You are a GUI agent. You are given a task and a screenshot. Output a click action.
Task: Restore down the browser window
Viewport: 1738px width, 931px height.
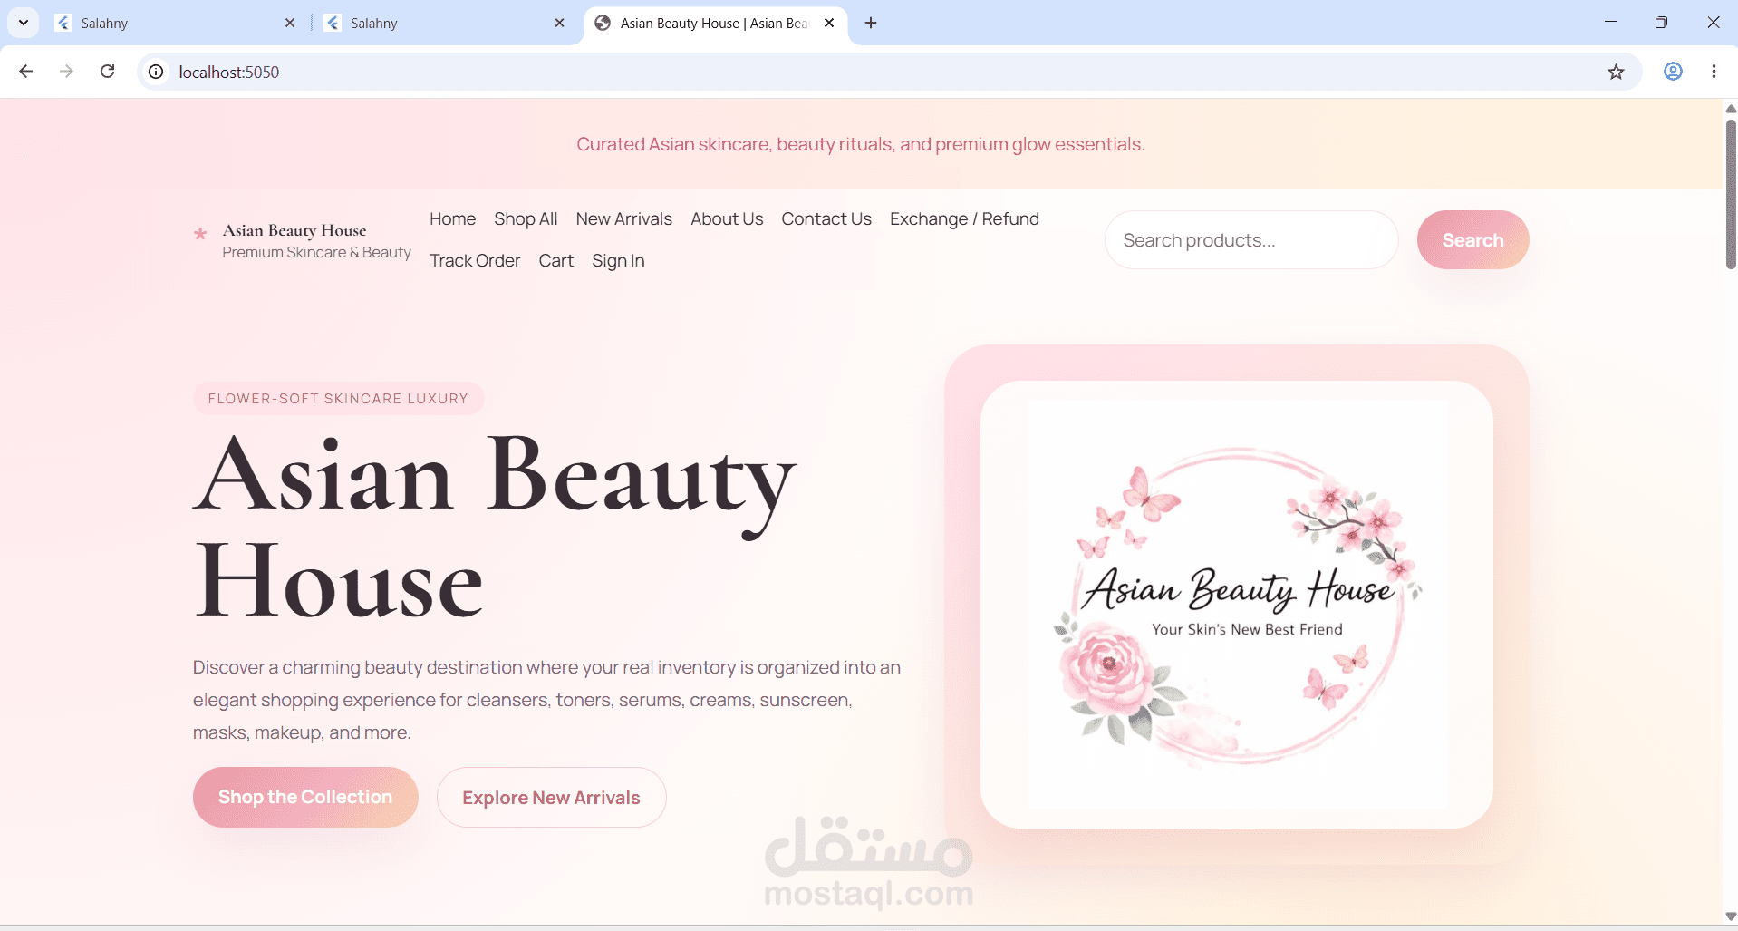1661,22
